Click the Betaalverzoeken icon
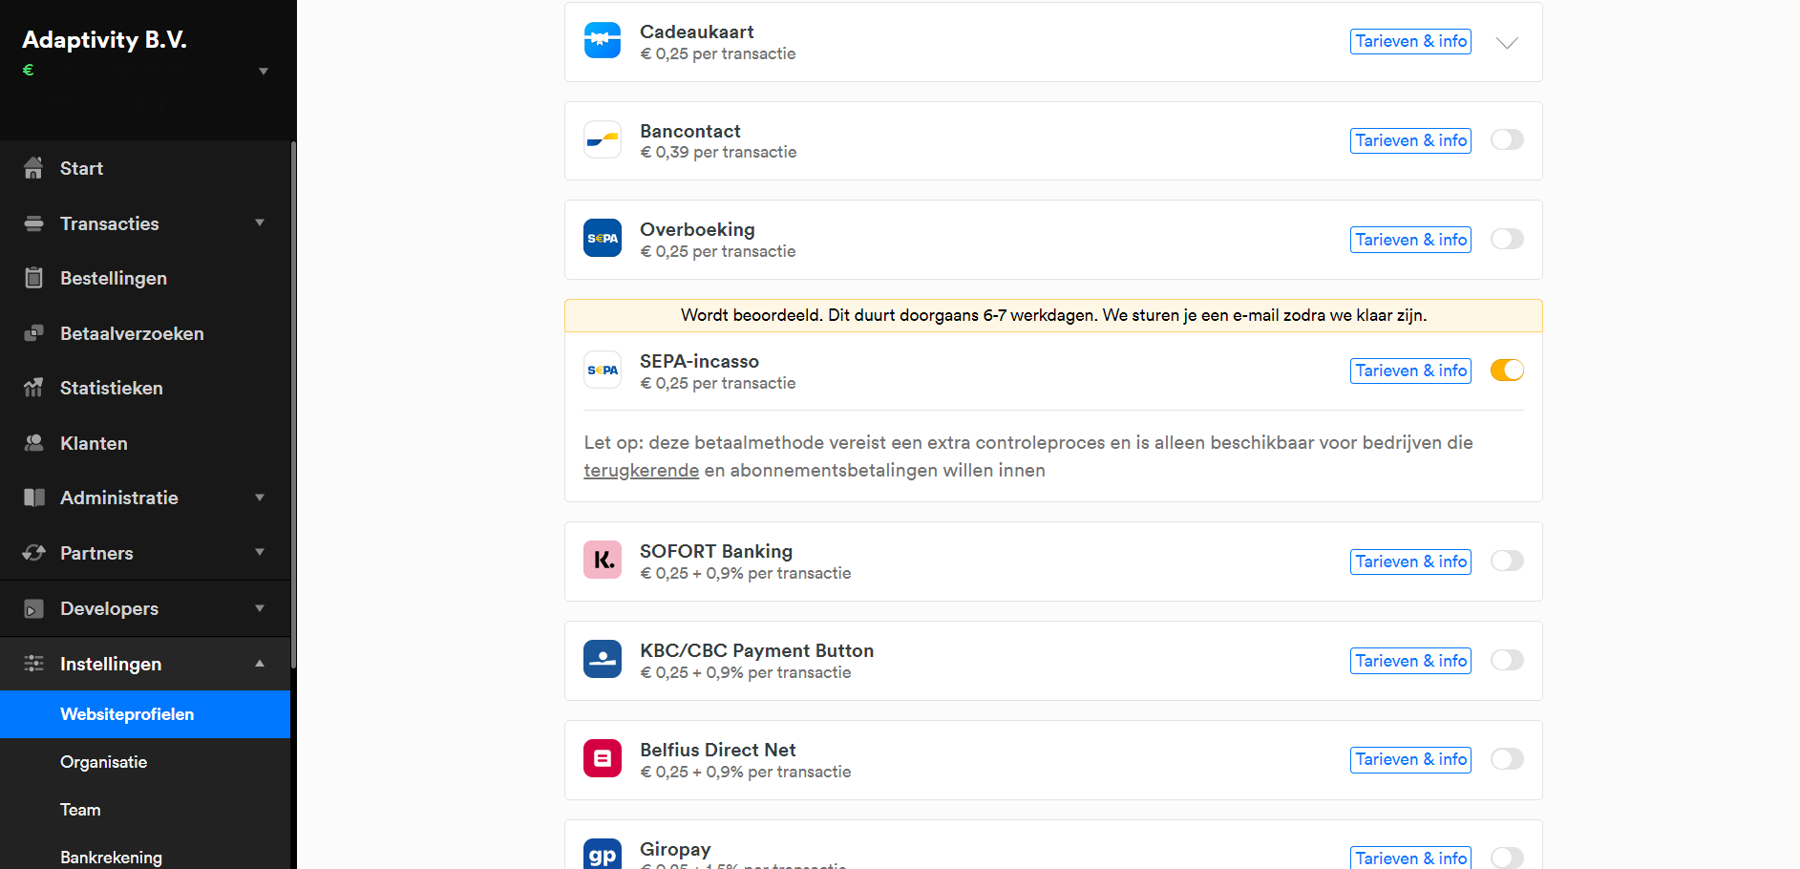The image size is (1800, 869). click(x=33, y=333)
